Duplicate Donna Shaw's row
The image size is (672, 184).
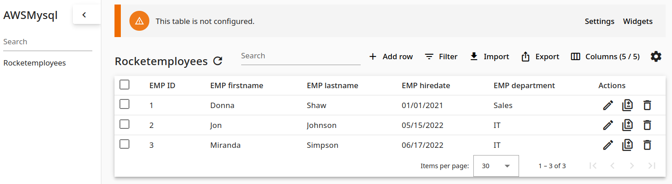(x=627, y=105)
